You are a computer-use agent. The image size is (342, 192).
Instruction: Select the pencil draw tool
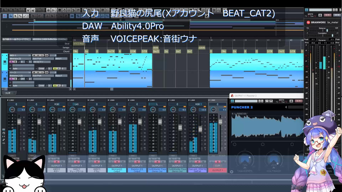20,16
